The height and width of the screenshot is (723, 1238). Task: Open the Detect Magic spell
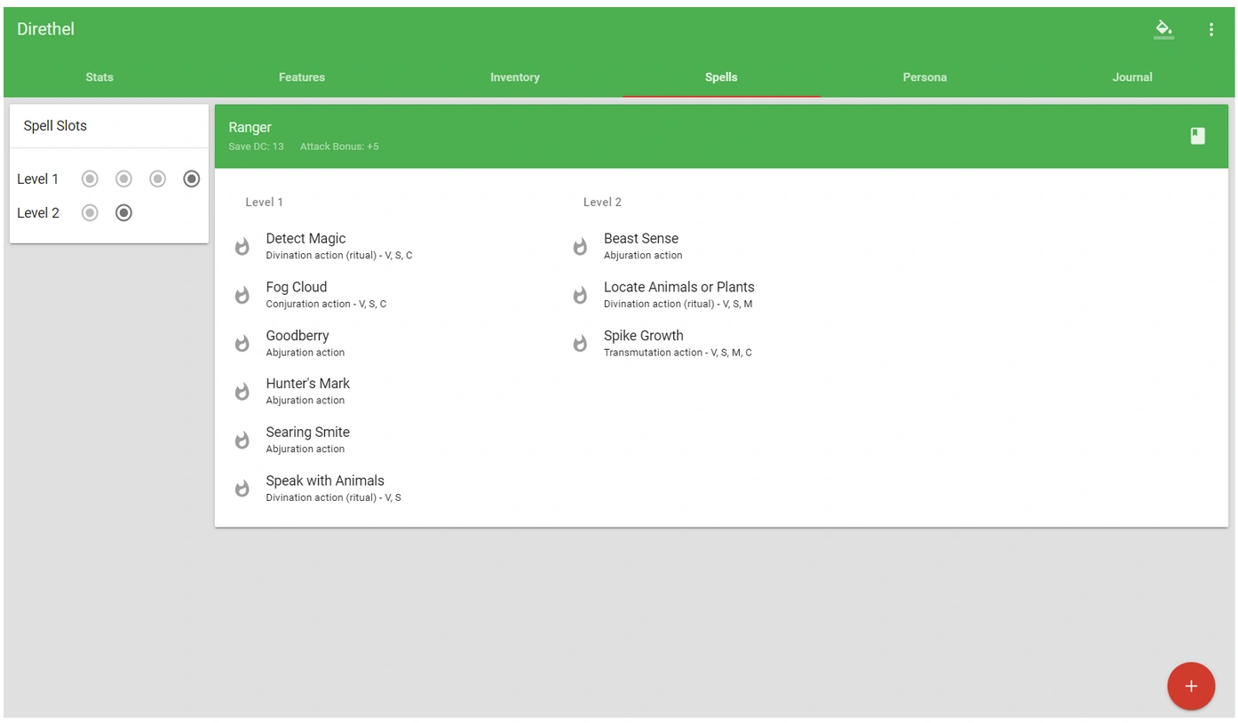click(x=338, y=246)
